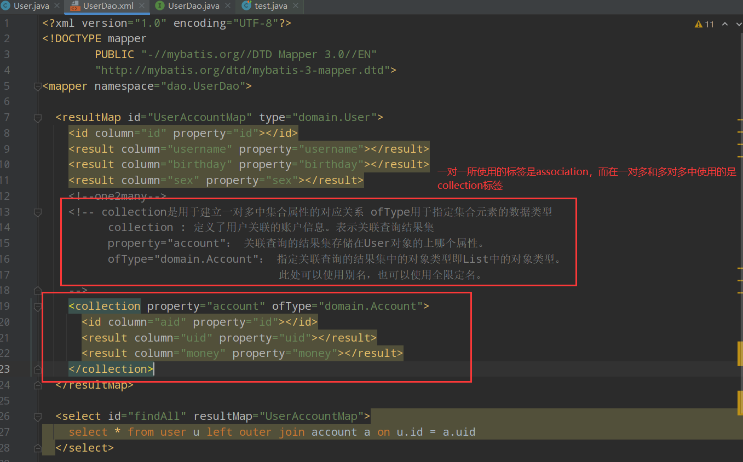743x462 pixels.
Task: Click the id "UserAccountMap" in resultMap tag
Action: point(201,117)
